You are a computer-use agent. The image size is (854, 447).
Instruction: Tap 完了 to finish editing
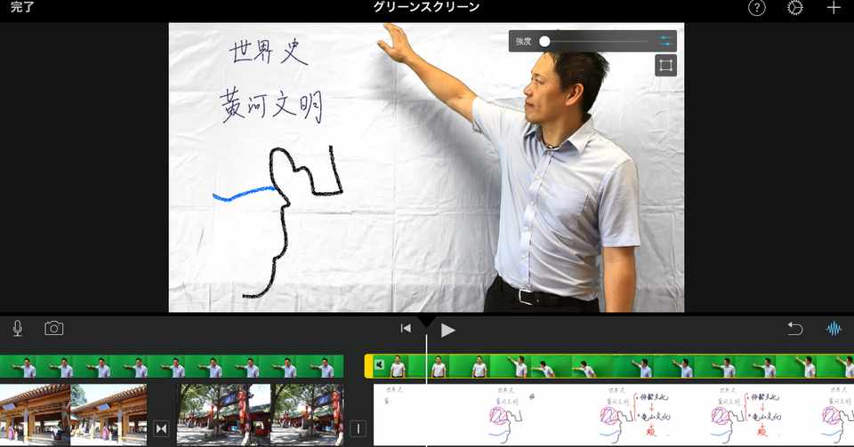click(x=22, y=7)
